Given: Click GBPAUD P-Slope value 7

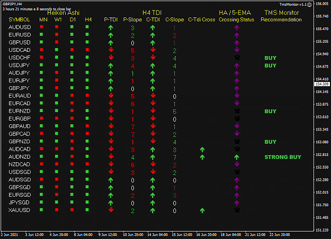Looking at the screenshot, I should [132, 127].
